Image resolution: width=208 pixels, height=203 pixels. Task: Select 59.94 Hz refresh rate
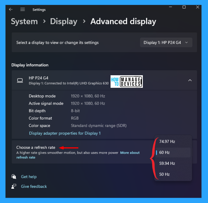(x=173, y=163)
